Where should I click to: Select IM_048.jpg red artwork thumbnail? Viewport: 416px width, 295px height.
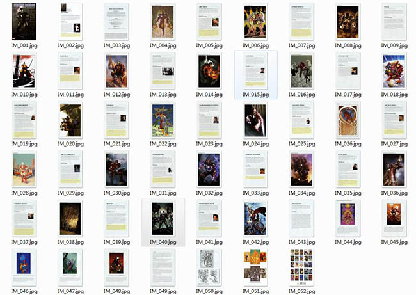coord(116,267)
